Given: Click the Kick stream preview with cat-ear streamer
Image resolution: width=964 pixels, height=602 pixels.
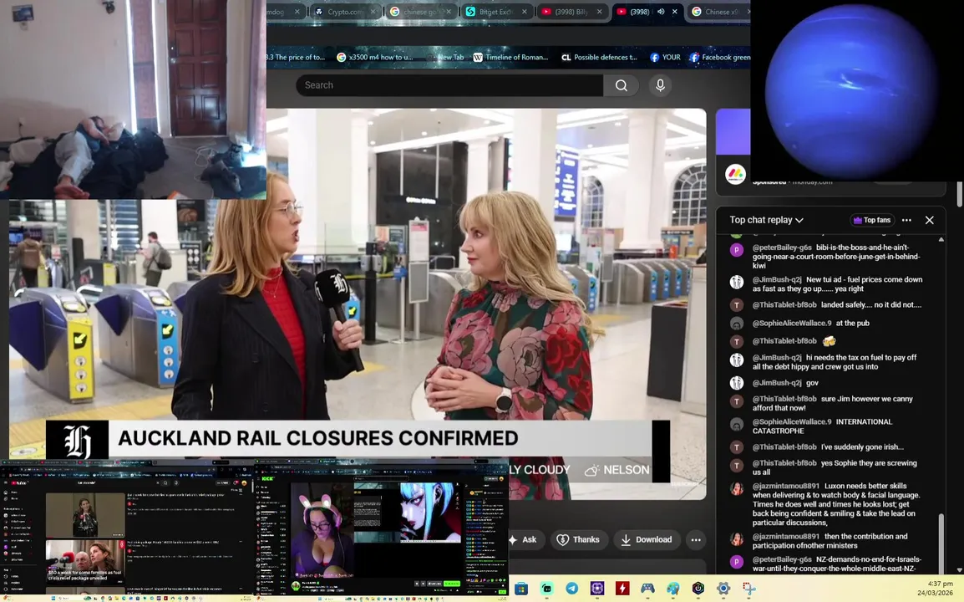Looking at the screenshot, I should (381, 529).
